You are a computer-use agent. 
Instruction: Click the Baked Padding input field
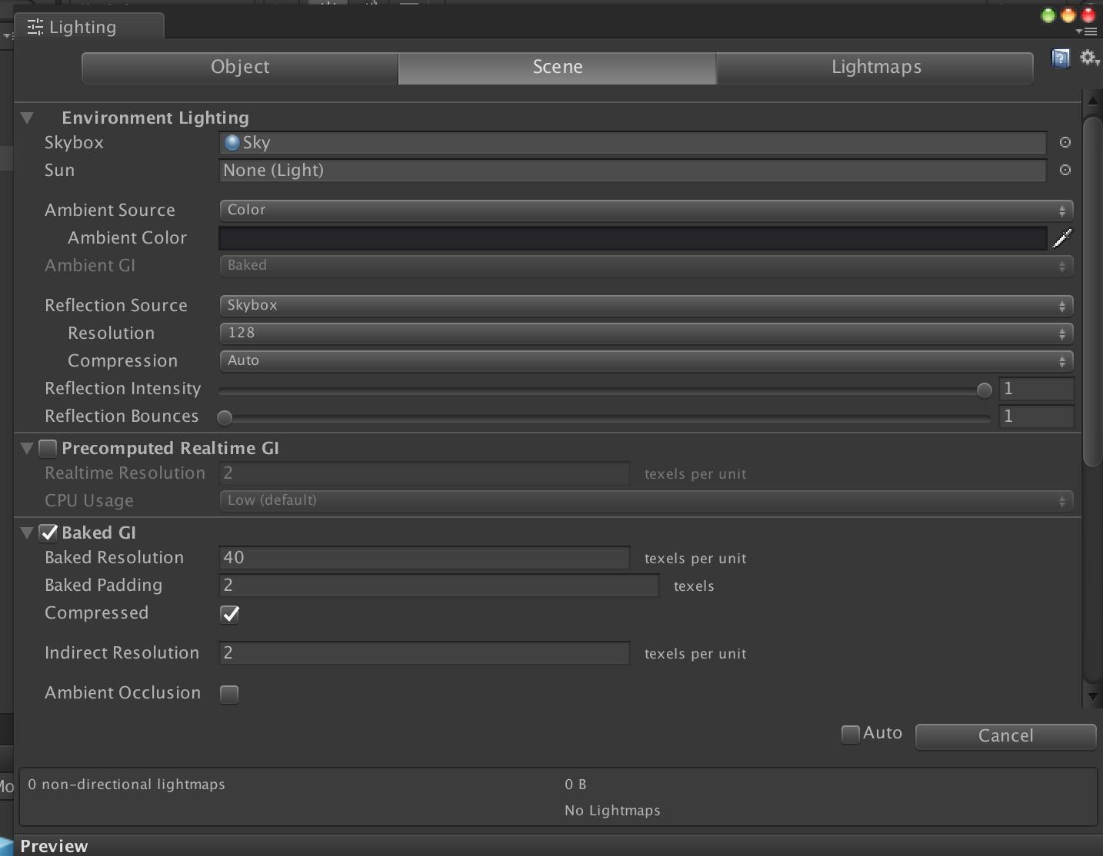[439, 585]
